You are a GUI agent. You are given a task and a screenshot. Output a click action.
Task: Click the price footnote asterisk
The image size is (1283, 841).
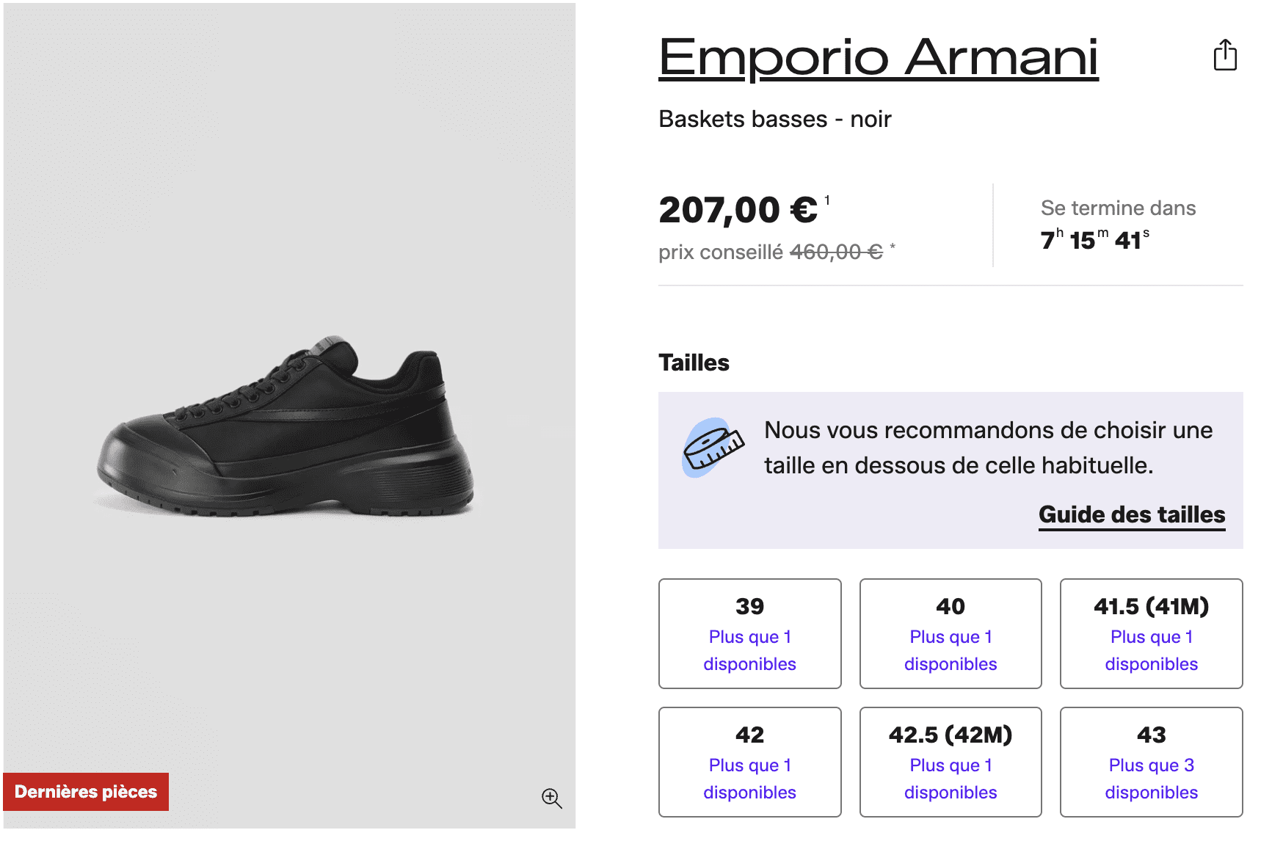tap(893, 246)
